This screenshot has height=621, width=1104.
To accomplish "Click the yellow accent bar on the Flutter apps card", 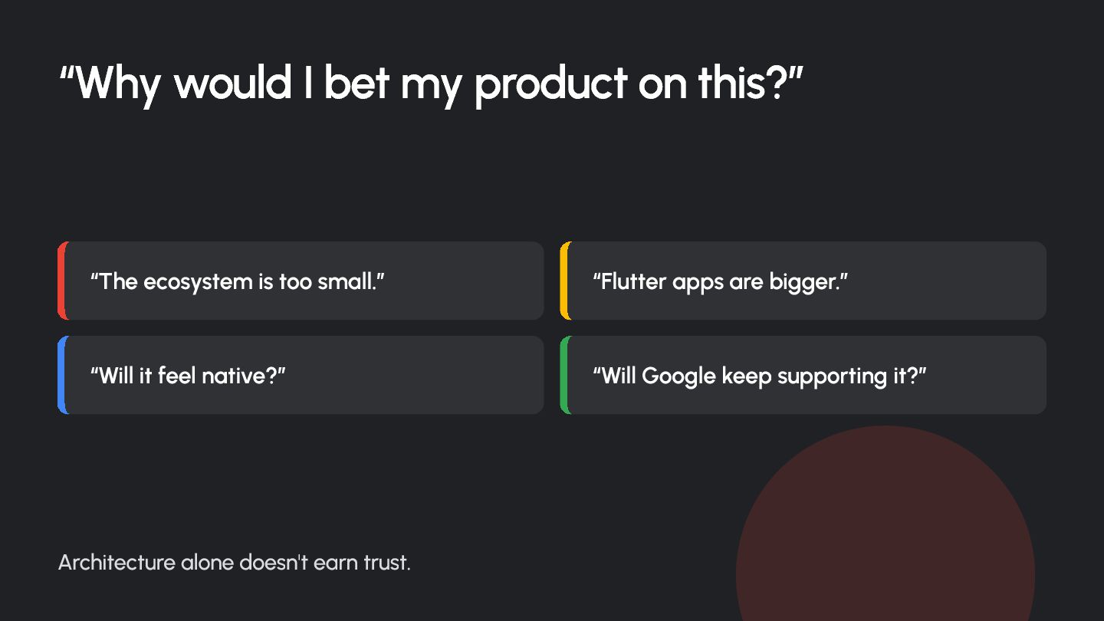I will click(x=565, y=281).
